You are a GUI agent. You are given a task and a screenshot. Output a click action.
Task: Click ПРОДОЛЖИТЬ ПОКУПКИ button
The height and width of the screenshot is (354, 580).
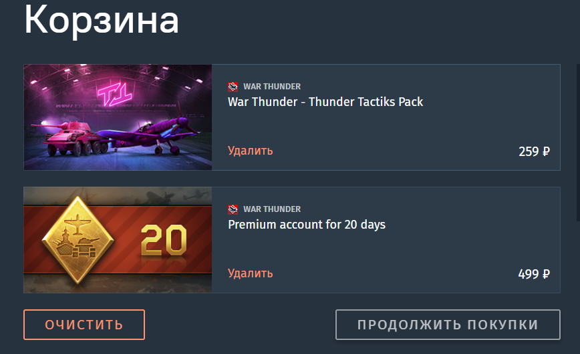[x=448, y=325]
